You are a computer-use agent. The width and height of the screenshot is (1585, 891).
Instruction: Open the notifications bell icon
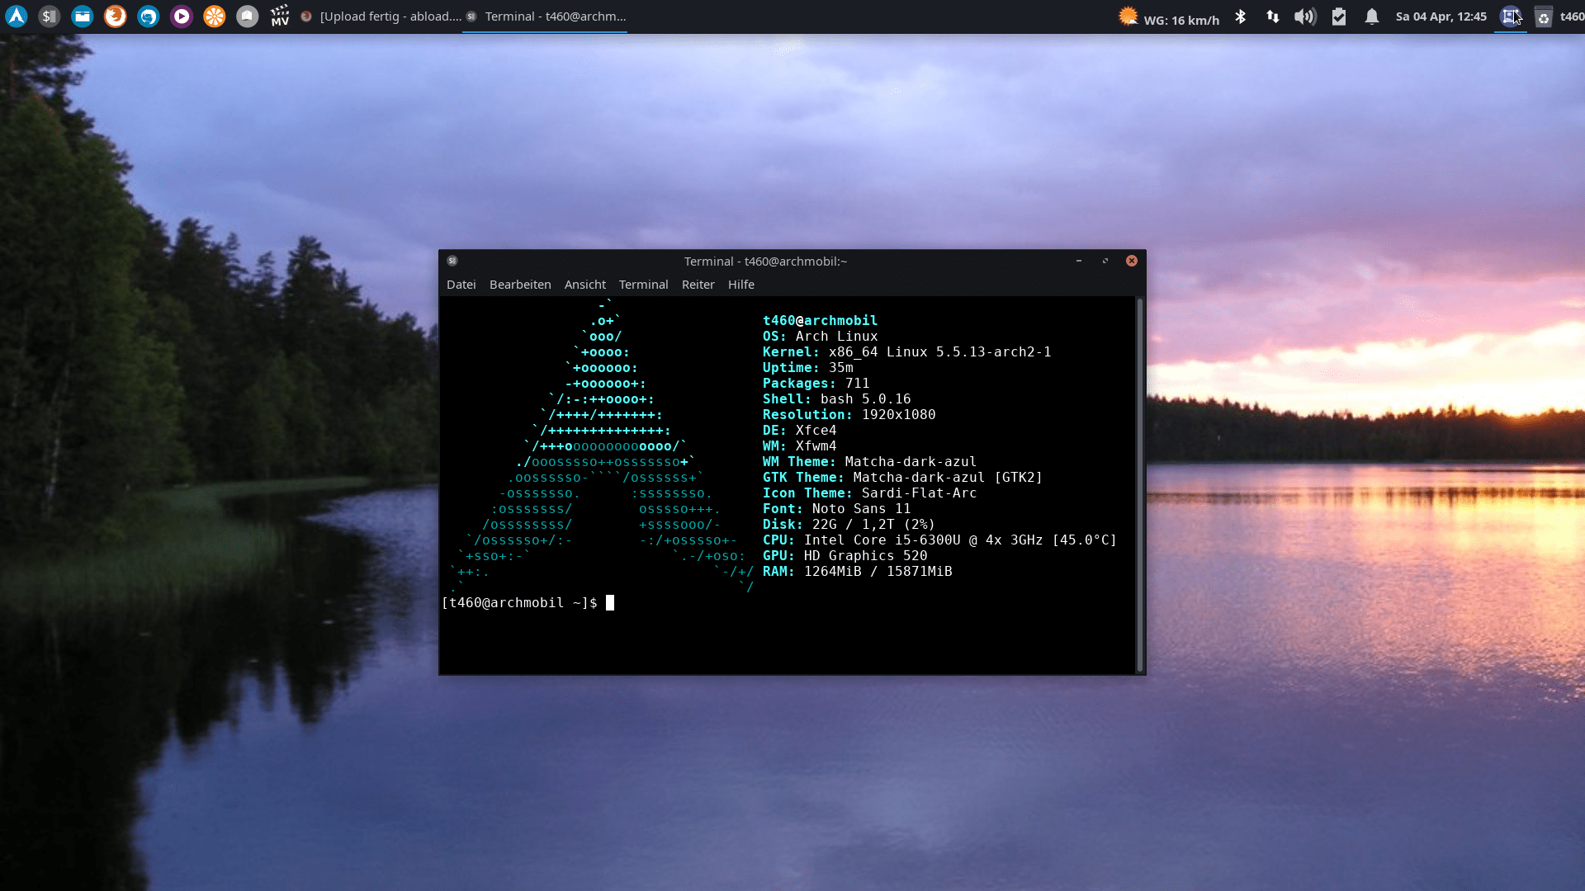click(x=1372, y=16)
